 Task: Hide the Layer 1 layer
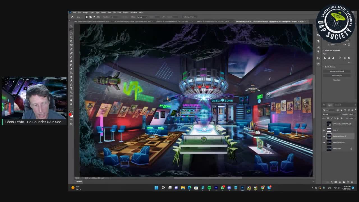(324, 130)
